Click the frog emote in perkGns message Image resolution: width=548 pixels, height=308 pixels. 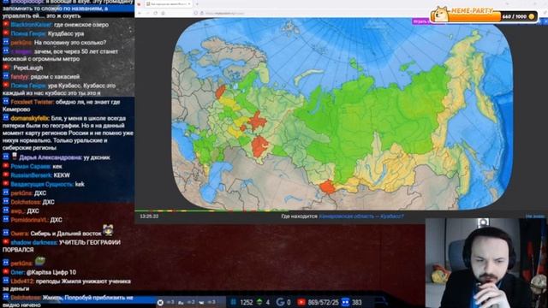40,262
